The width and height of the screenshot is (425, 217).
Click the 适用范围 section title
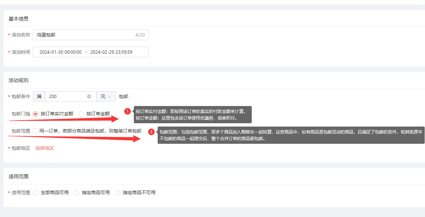[x=19, y=176]
